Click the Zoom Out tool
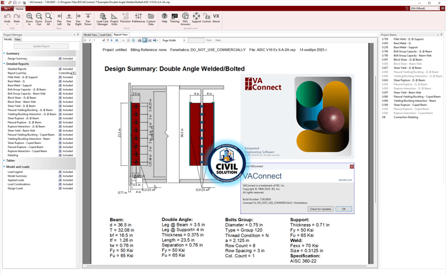 click(39, 19)
